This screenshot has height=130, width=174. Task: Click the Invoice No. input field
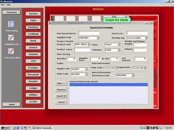(137, 33)
